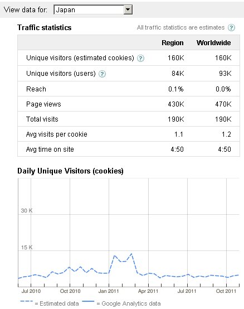Click help icon beside Unique visitors (users)

tap(102, 74)
